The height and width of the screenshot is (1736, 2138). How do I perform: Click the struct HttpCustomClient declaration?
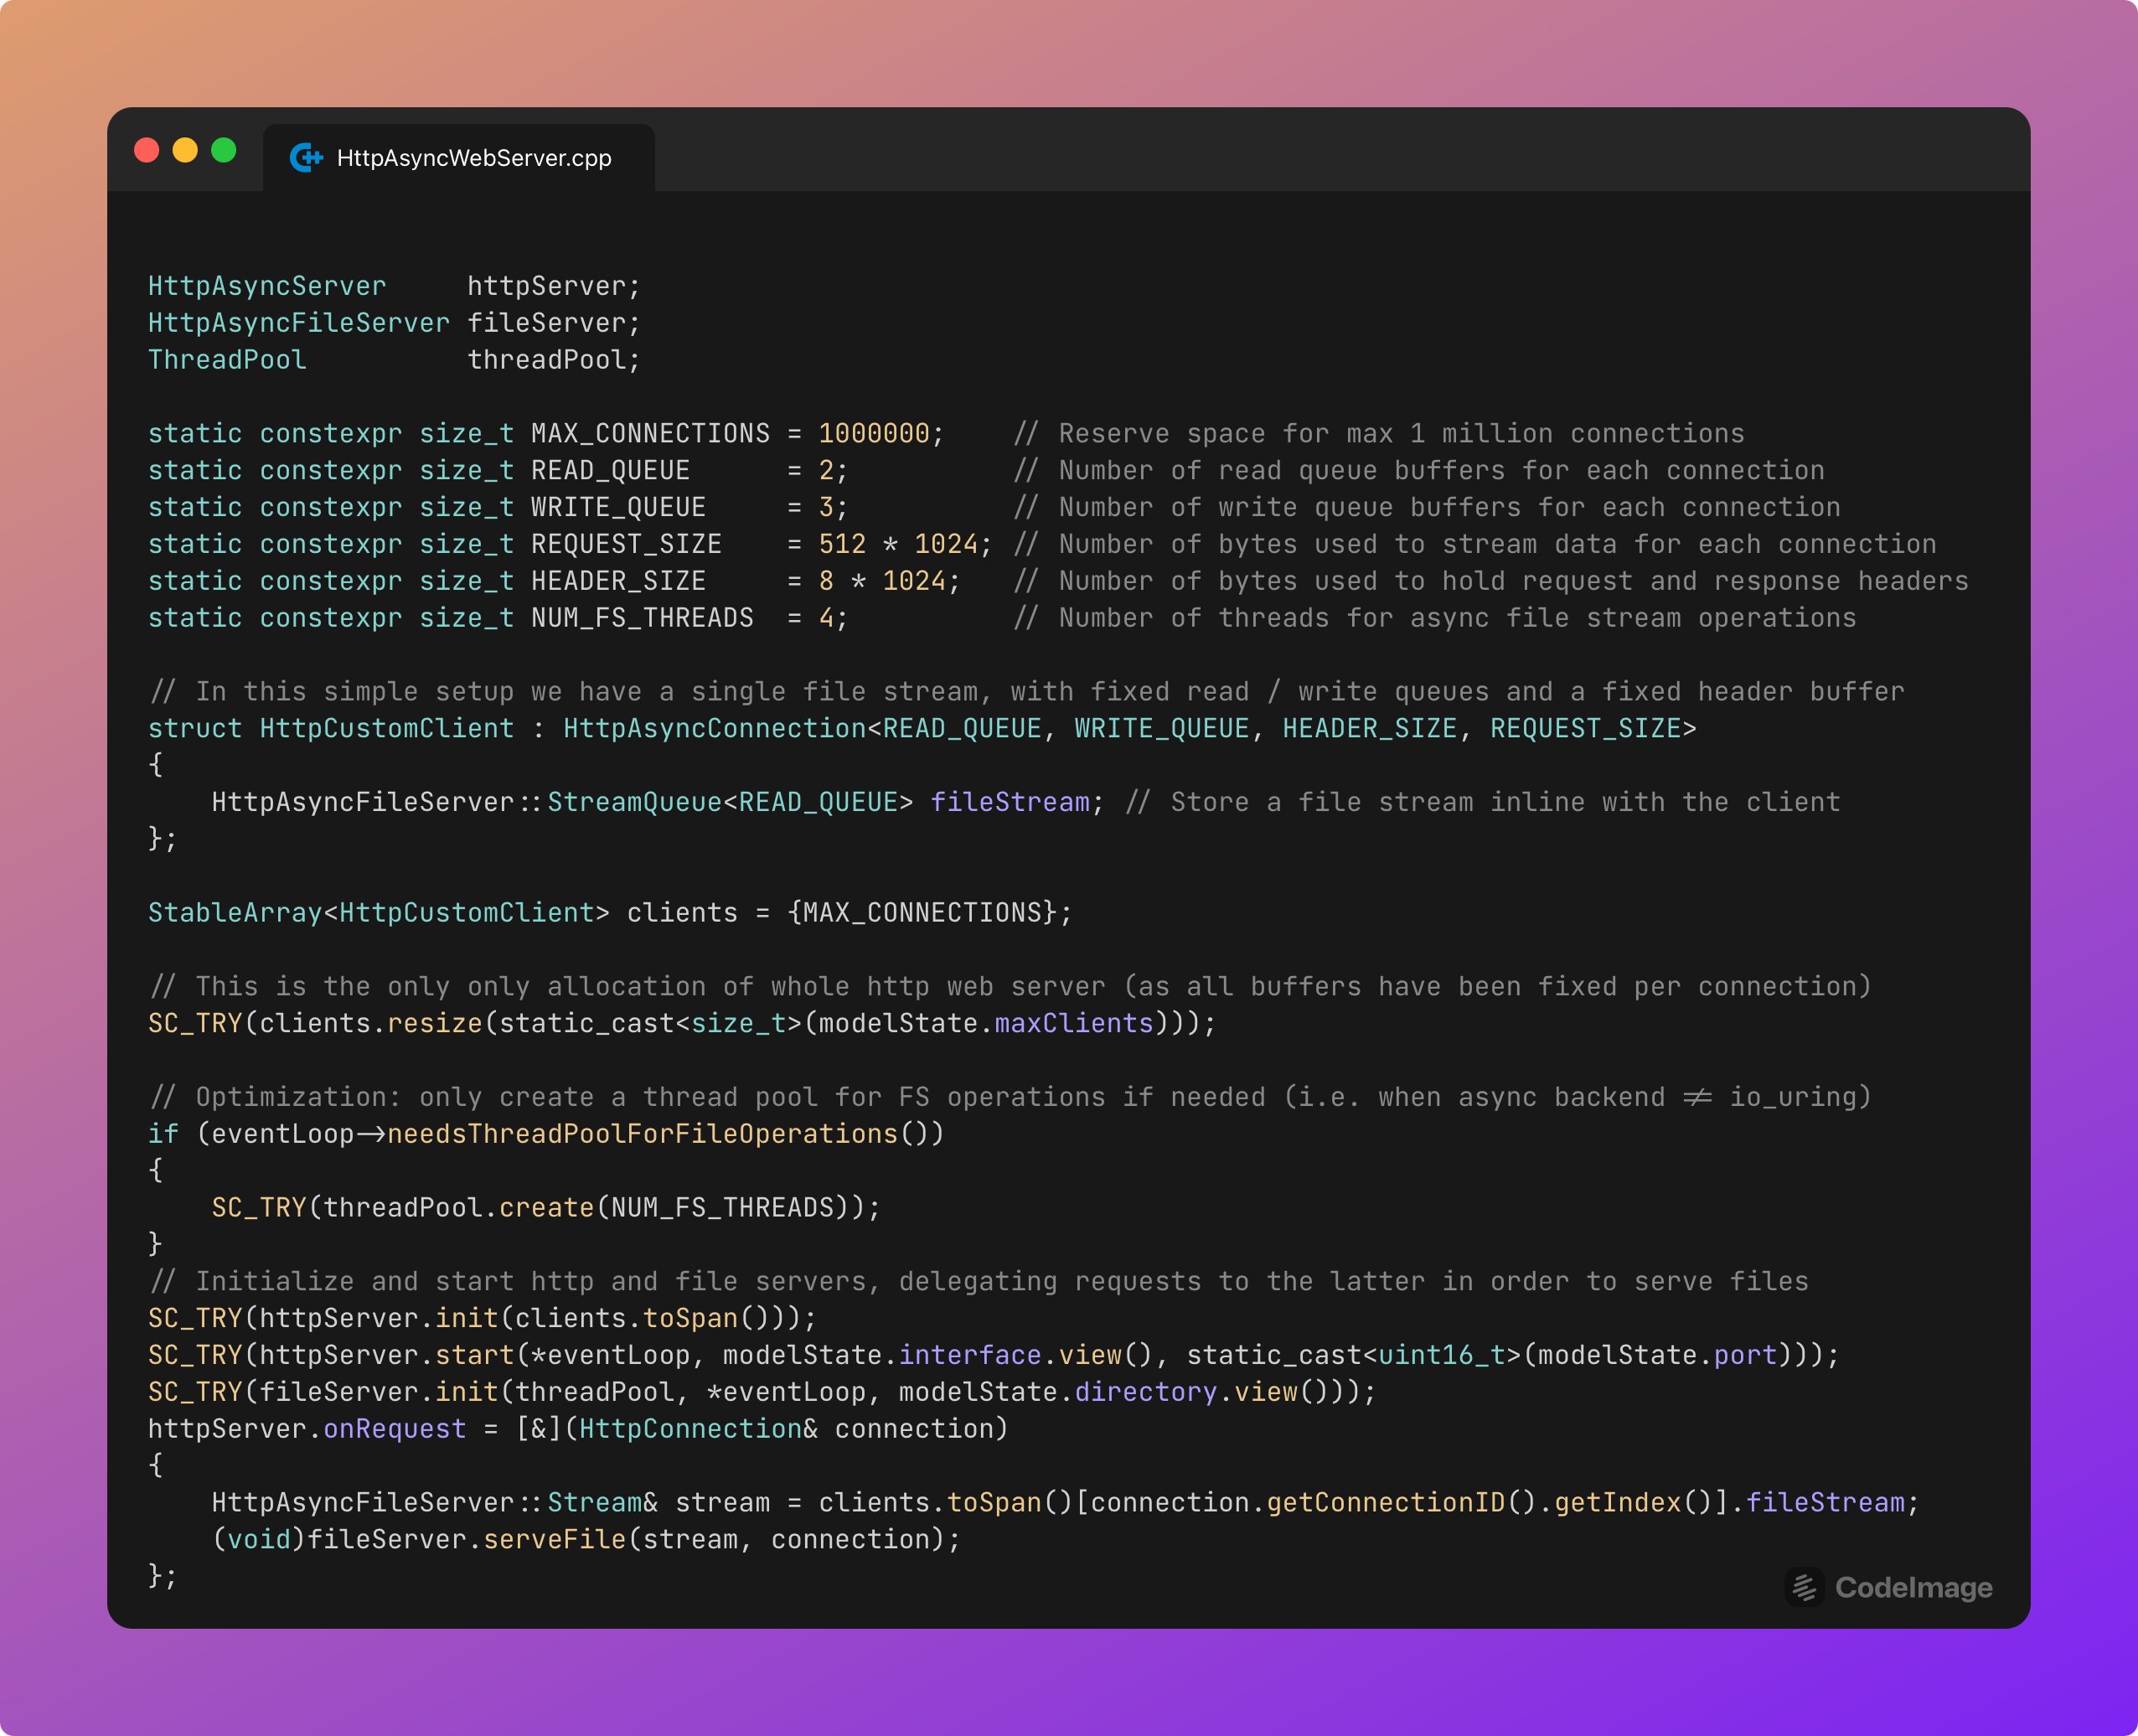tap(386, 728)
